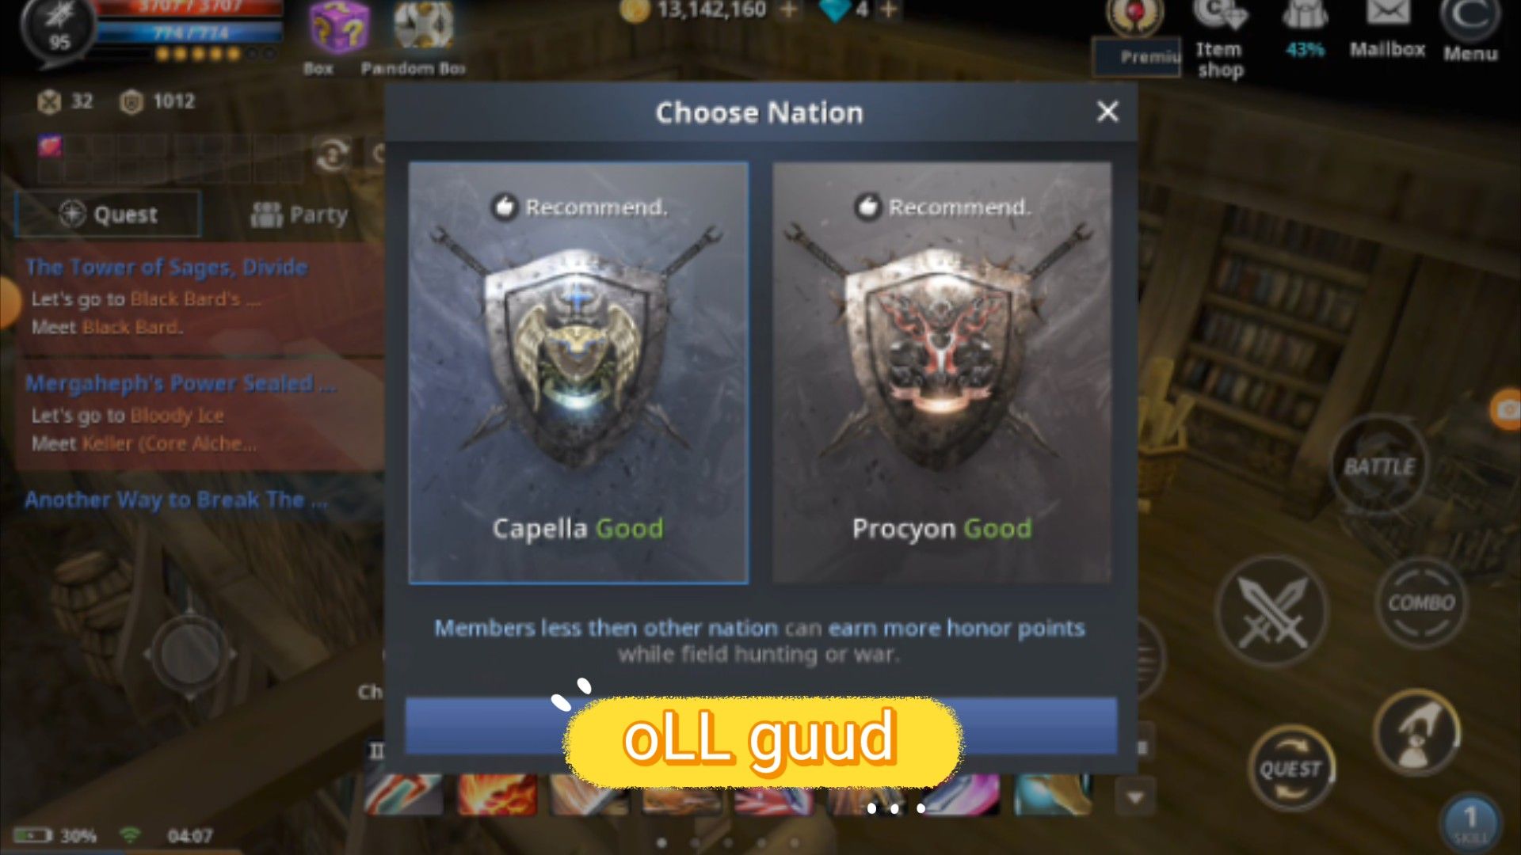Select the Capella nation card
Viewport: 1521px width, 855px height.
[x=578, y=373]
